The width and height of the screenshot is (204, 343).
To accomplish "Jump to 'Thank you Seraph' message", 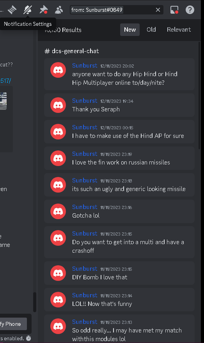I will tap(119, 105).
